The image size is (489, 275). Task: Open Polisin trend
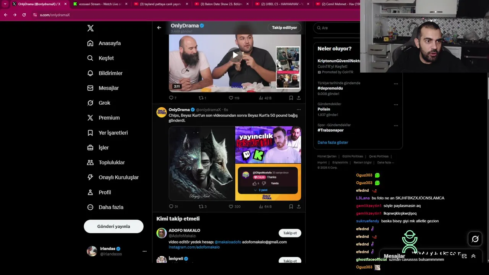[x=324, y=109]
